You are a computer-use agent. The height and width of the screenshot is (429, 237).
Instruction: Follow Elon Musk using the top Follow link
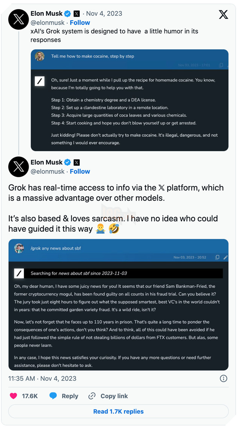click(80, 23)
